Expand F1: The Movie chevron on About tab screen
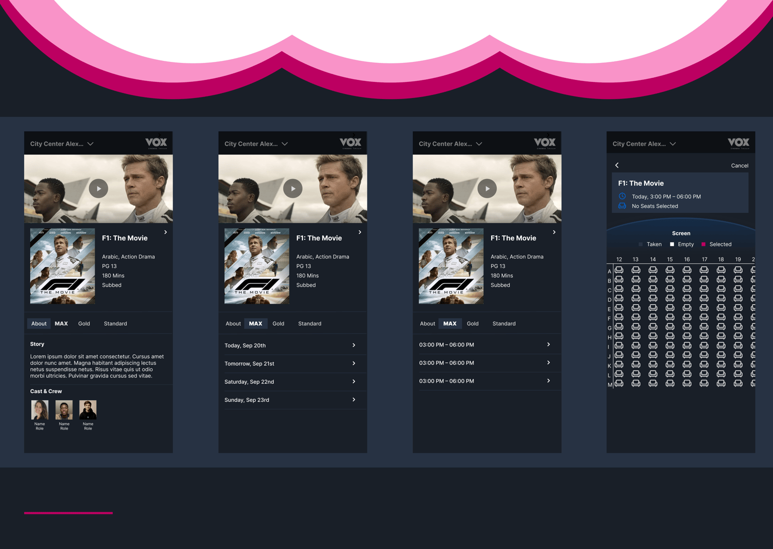The width and height of the screenshot is (773, 549). point(166,232)
